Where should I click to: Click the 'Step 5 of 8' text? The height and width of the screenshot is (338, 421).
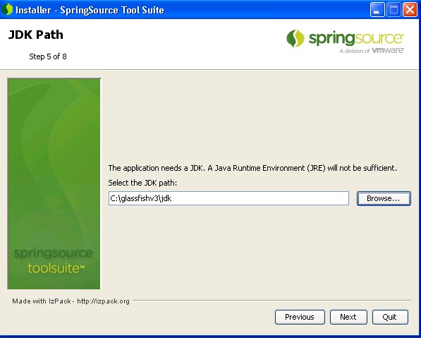(48, 56)
